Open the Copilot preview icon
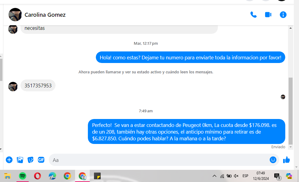299x182 pixels. coord(289,176)
